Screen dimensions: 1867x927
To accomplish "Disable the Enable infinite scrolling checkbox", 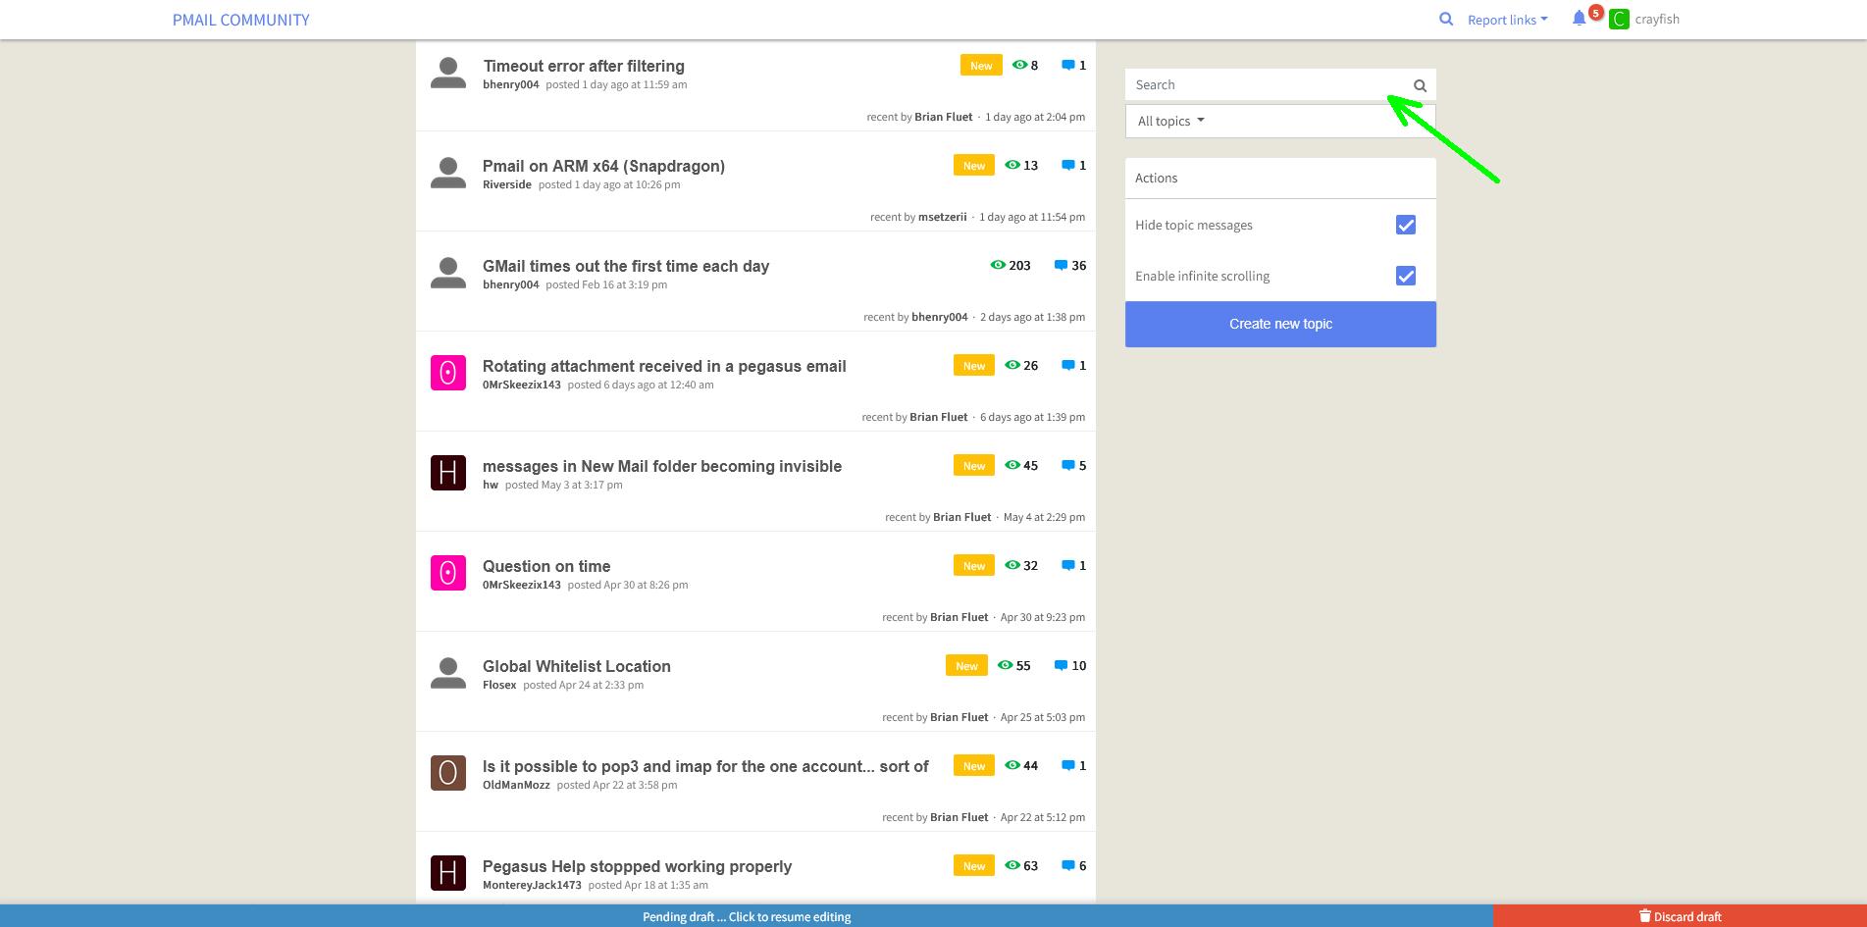I will (1405, 276).
